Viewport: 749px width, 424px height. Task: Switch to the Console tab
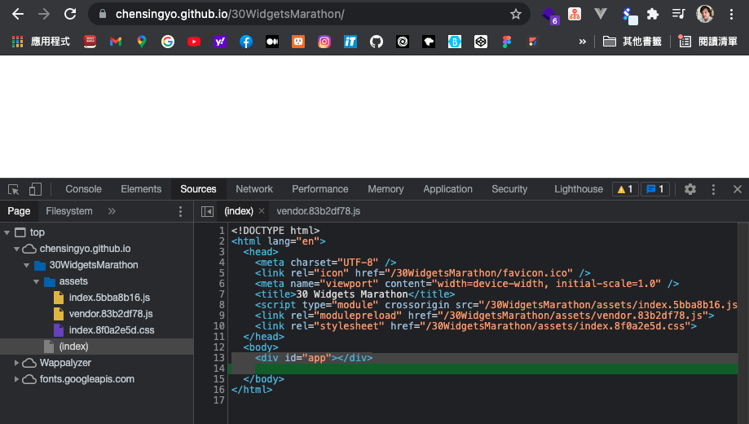click(84, 189)
